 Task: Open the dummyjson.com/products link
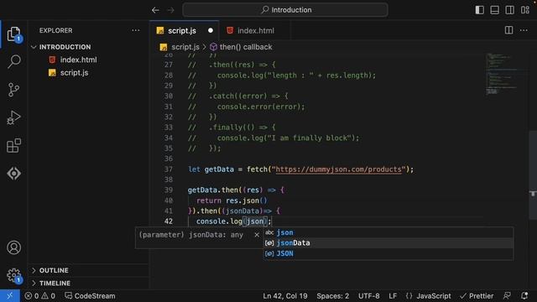338,169
